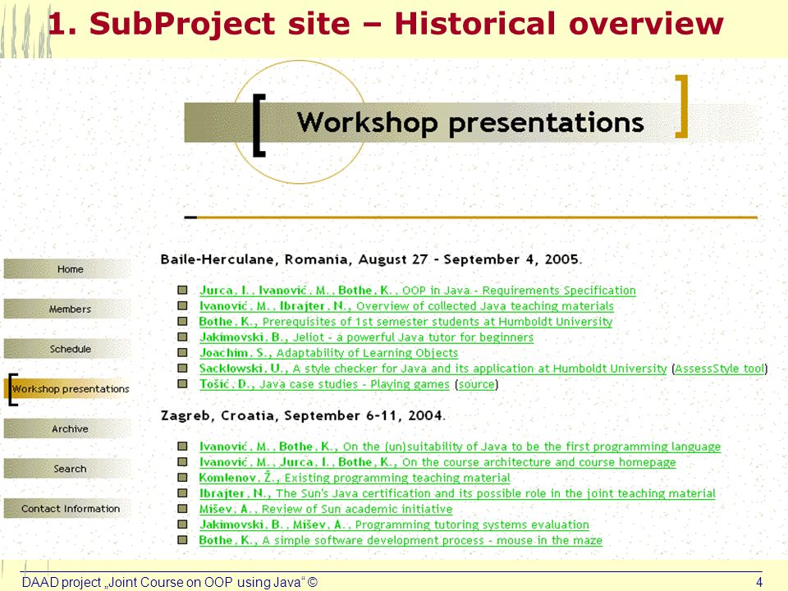Click bullet icon beside Joachim Adaptability entry

182,352
